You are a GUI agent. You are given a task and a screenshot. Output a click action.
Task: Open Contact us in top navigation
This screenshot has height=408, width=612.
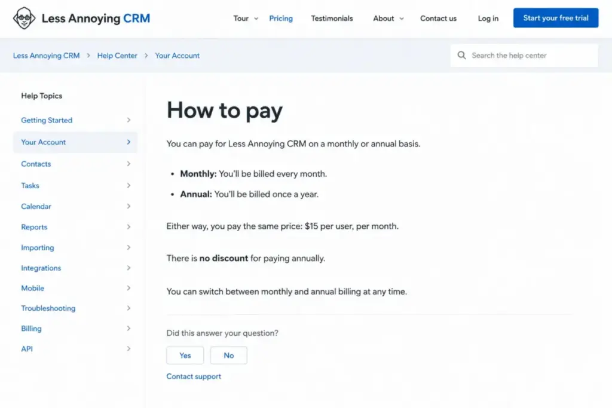(438, 19)
